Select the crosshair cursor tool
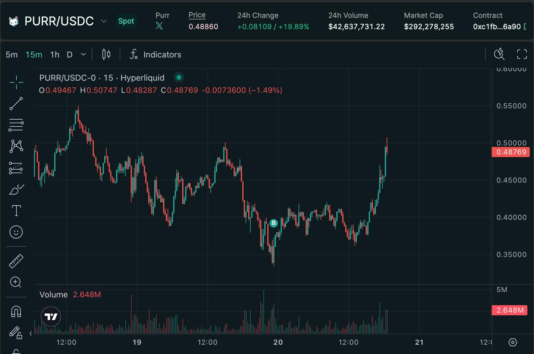 tap(16, 83)
